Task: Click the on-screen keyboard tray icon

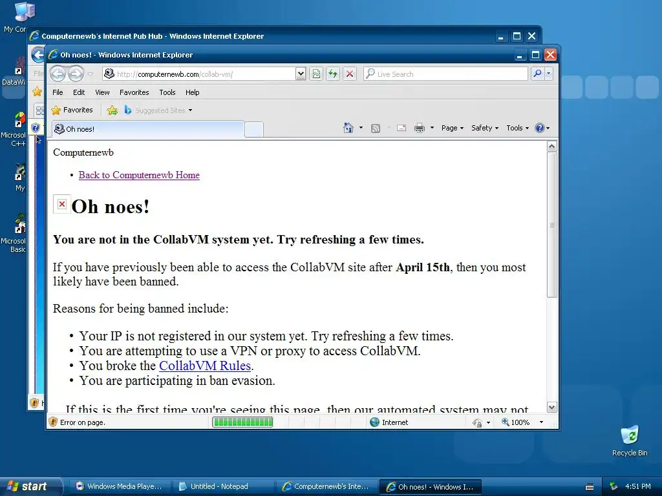Action: [590, 487]
